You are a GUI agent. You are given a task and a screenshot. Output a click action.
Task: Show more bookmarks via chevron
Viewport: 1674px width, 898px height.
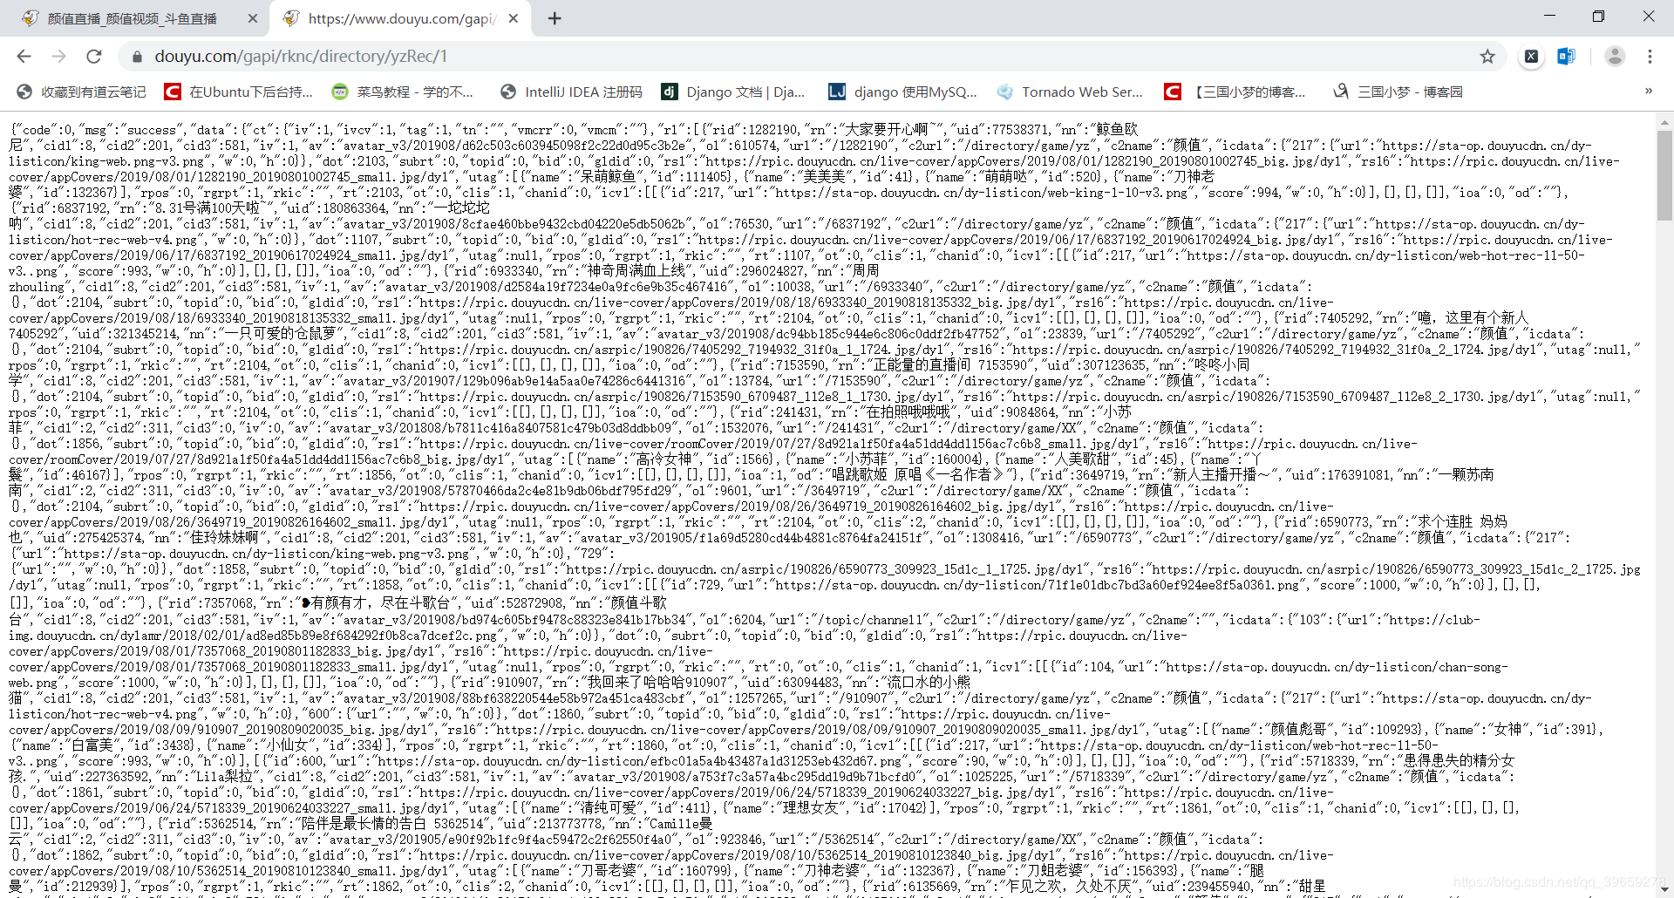1648,92
